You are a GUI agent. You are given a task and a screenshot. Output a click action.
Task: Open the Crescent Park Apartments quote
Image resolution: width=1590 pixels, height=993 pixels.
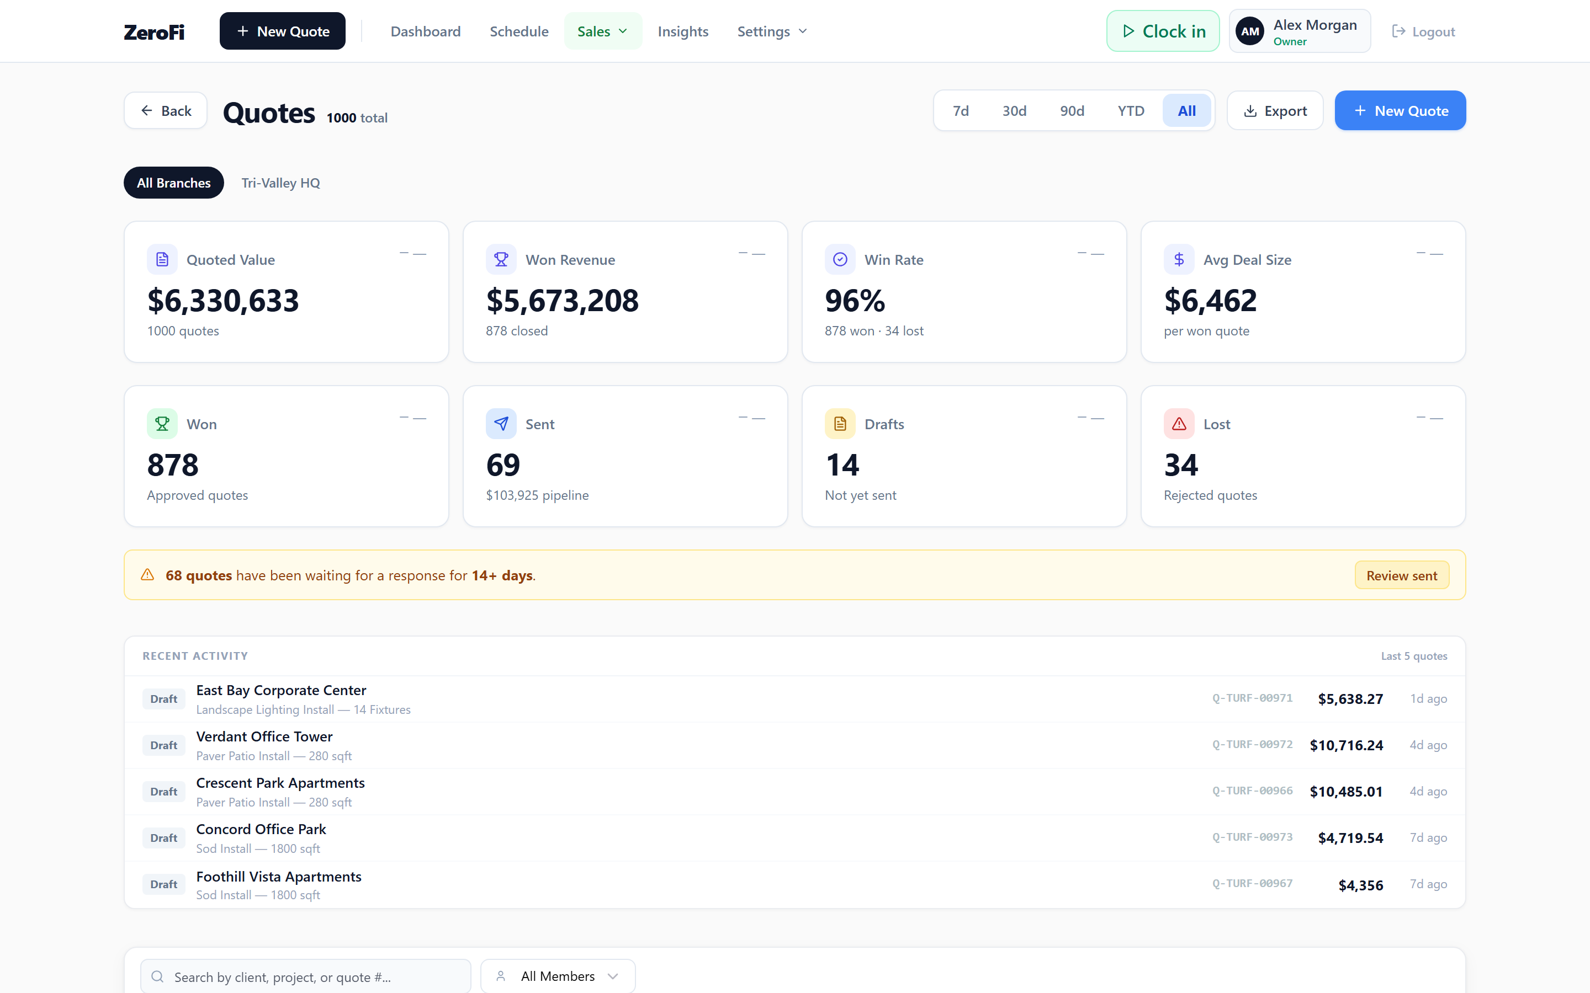click(x=795, y=792)
